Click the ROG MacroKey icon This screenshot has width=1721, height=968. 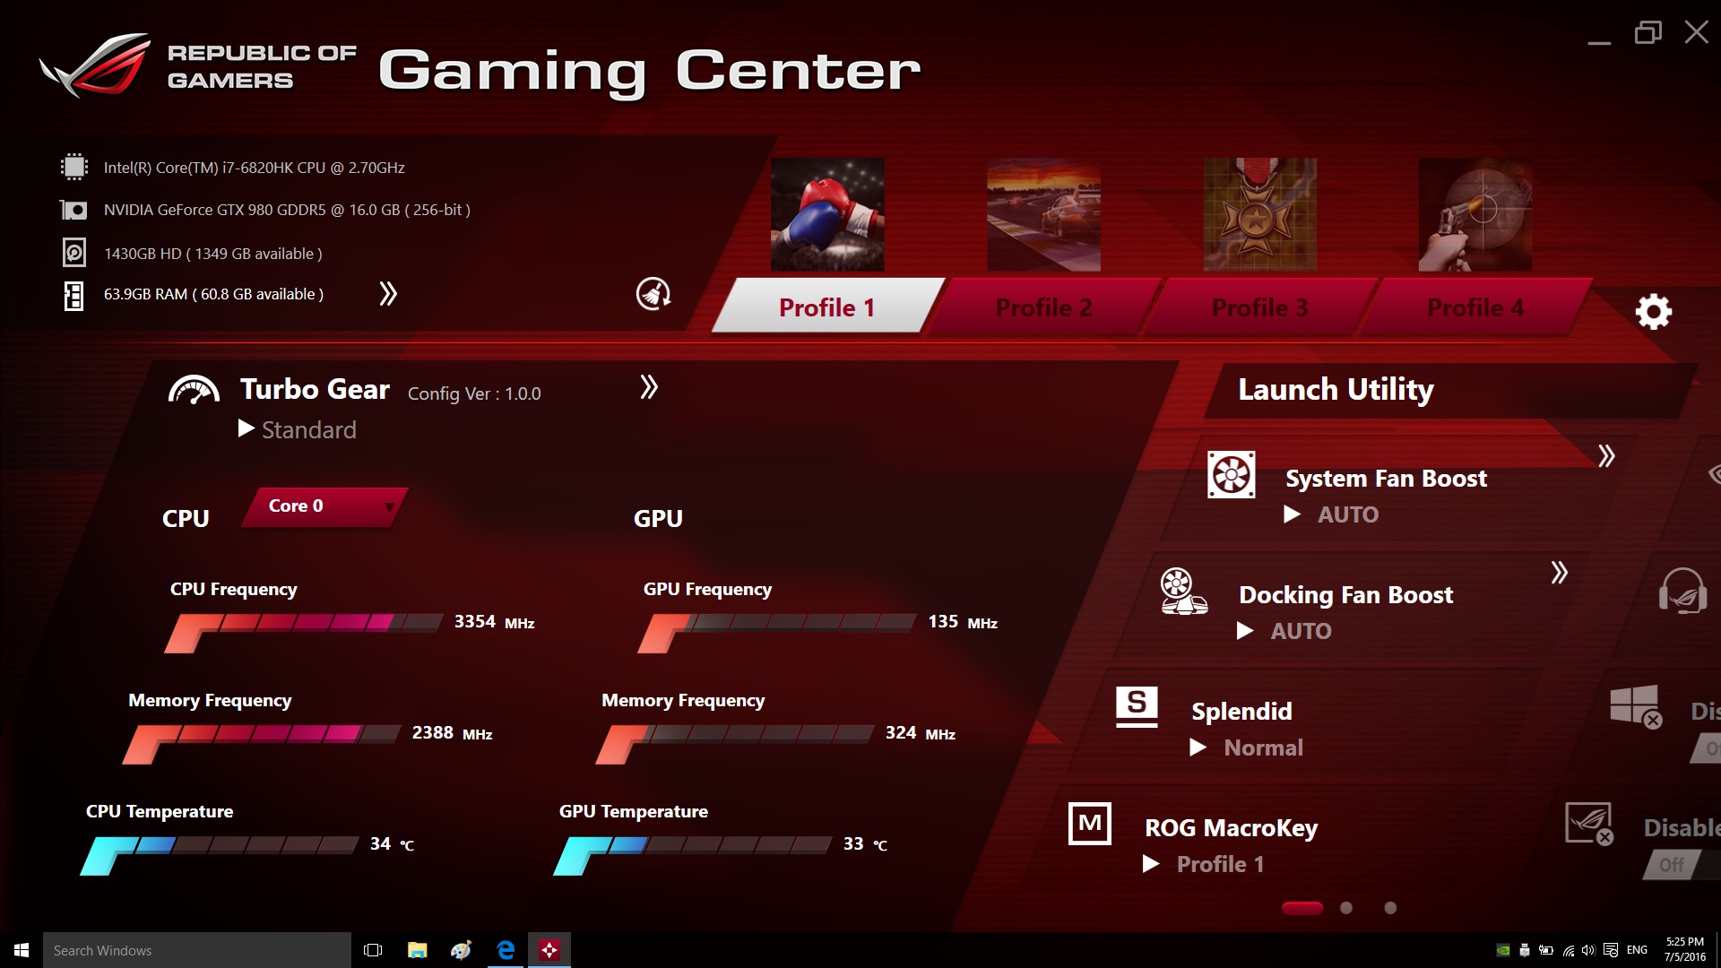tap(1087, 825)
